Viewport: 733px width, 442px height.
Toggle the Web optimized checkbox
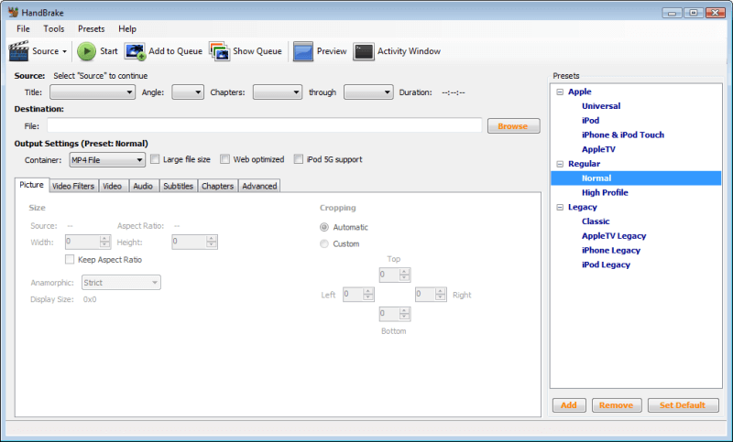tap(224, 159)
